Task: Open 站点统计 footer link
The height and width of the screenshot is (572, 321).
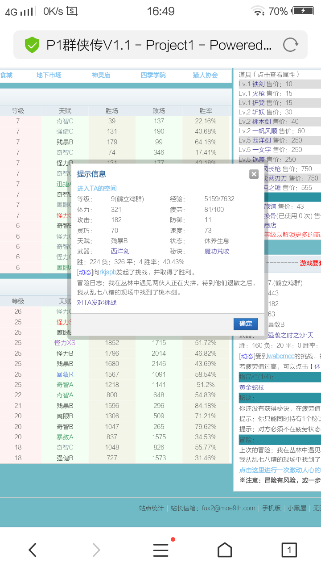Action: [151, 508]
